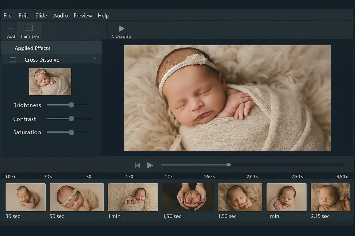
Task: Click the Contrast slider handle
Action: pyautogui.click(x=71, y=119)
